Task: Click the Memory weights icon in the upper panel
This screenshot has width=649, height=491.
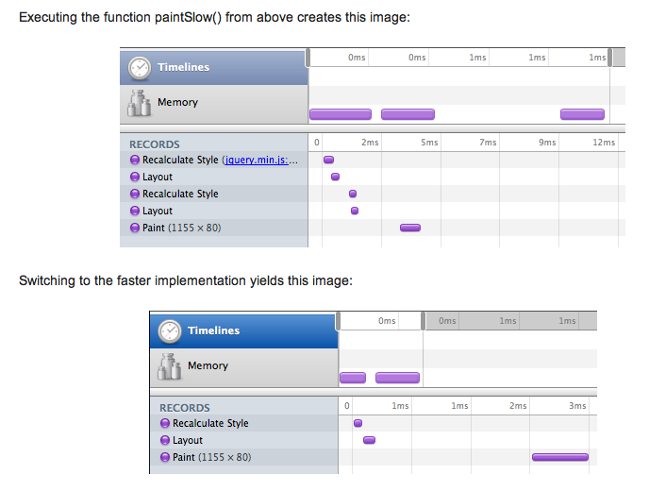Action: pyautogui.click(x=139, y=103)
